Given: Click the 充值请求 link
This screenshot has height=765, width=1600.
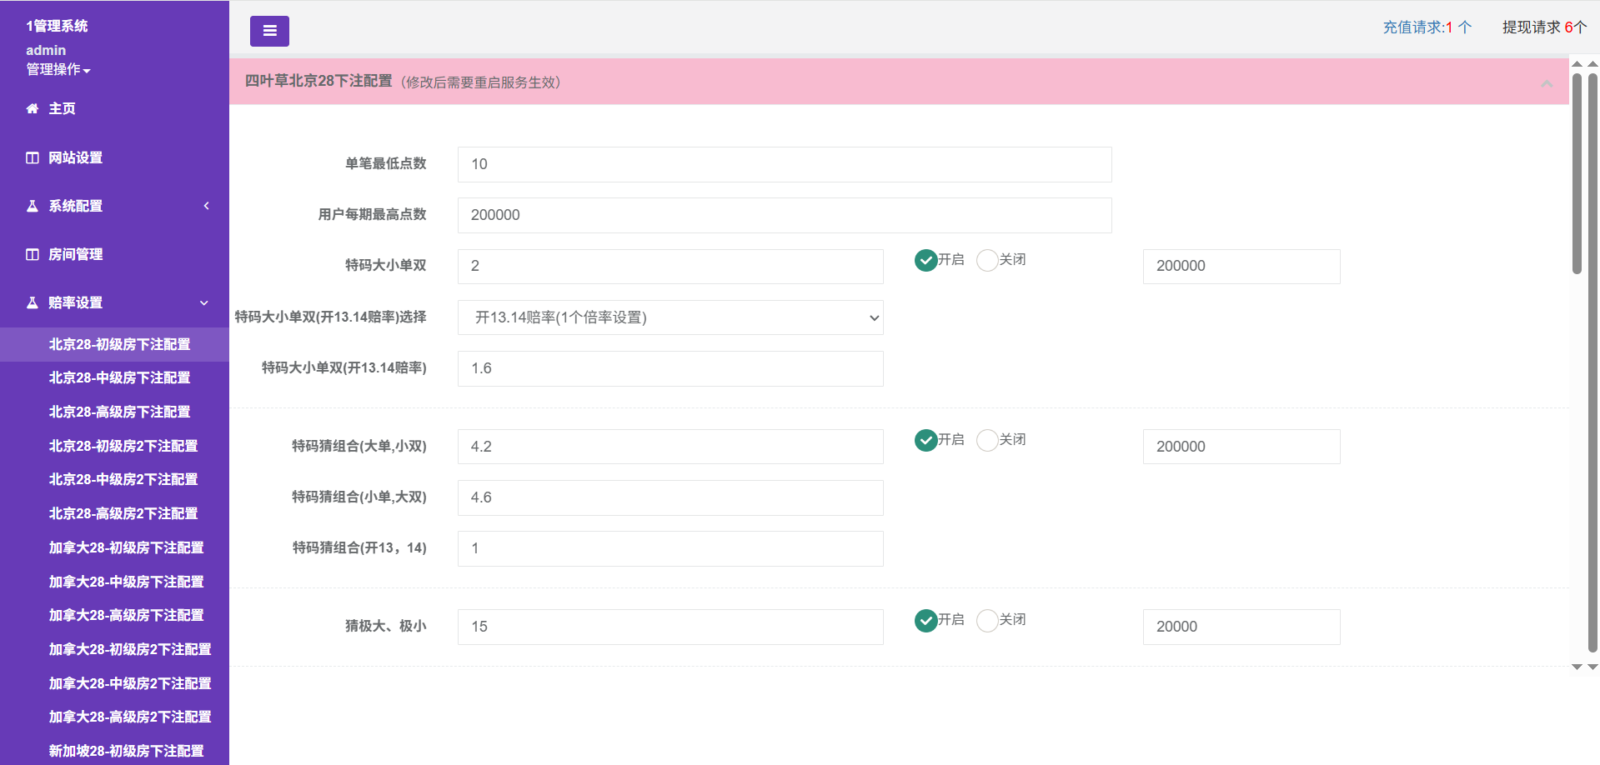Looking at the screenshot, I should tap(1427, 27).
